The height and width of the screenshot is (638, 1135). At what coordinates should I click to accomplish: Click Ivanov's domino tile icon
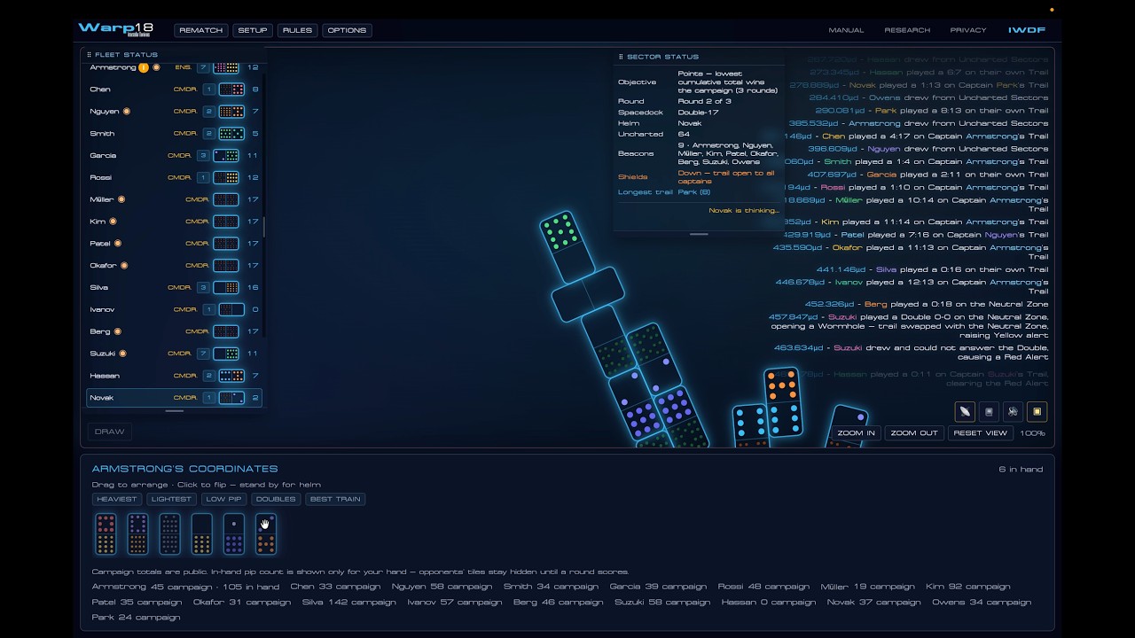pyautogui.click(x=231, y=309)
